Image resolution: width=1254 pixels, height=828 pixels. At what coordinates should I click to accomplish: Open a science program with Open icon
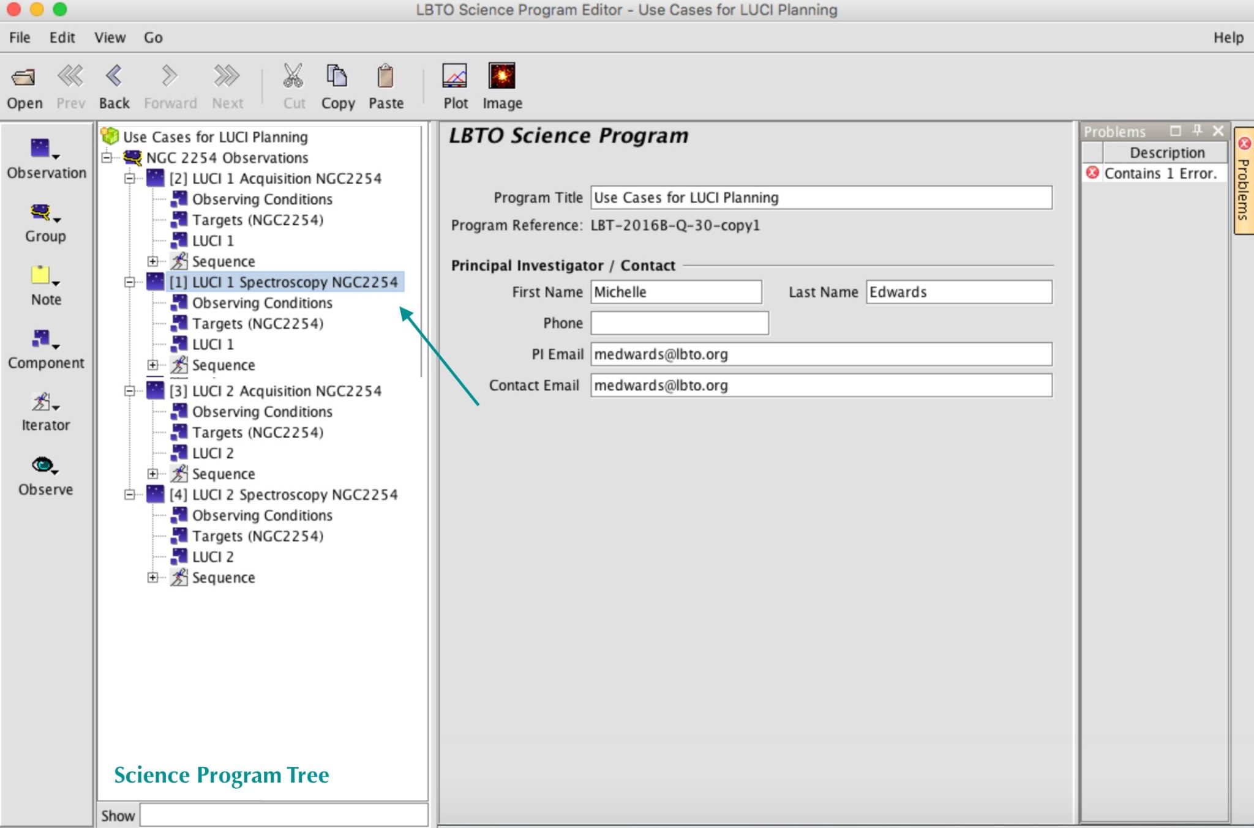tap(24, 77)
